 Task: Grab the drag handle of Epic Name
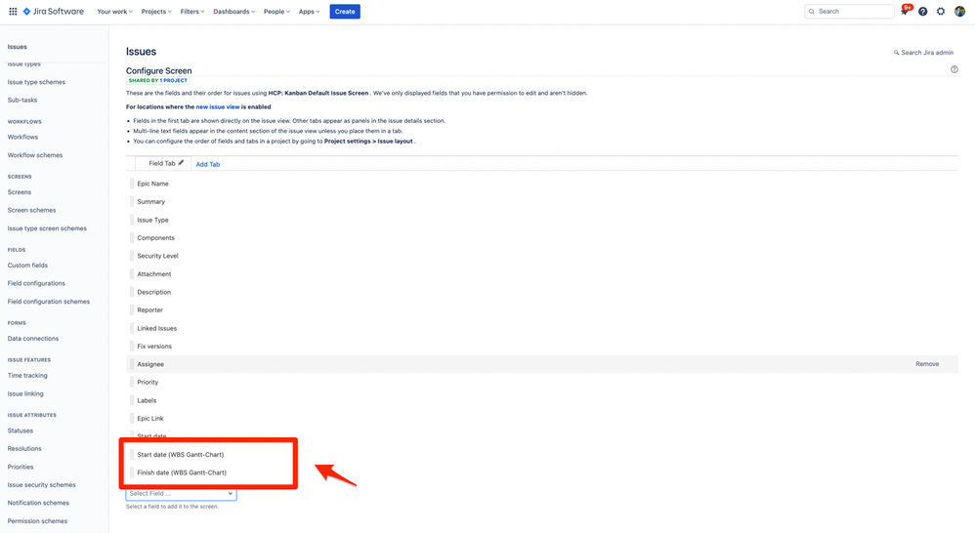pos(132,184)
